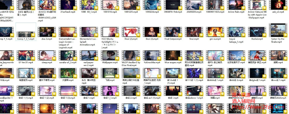Click the 海滩不比基尼 无损_1.mp4 file name
This screenshot has width=289, height=114.
click(152, 81)
